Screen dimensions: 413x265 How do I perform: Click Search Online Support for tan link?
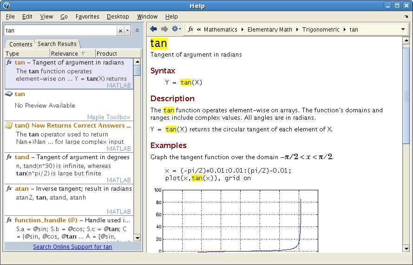point(72,247)
